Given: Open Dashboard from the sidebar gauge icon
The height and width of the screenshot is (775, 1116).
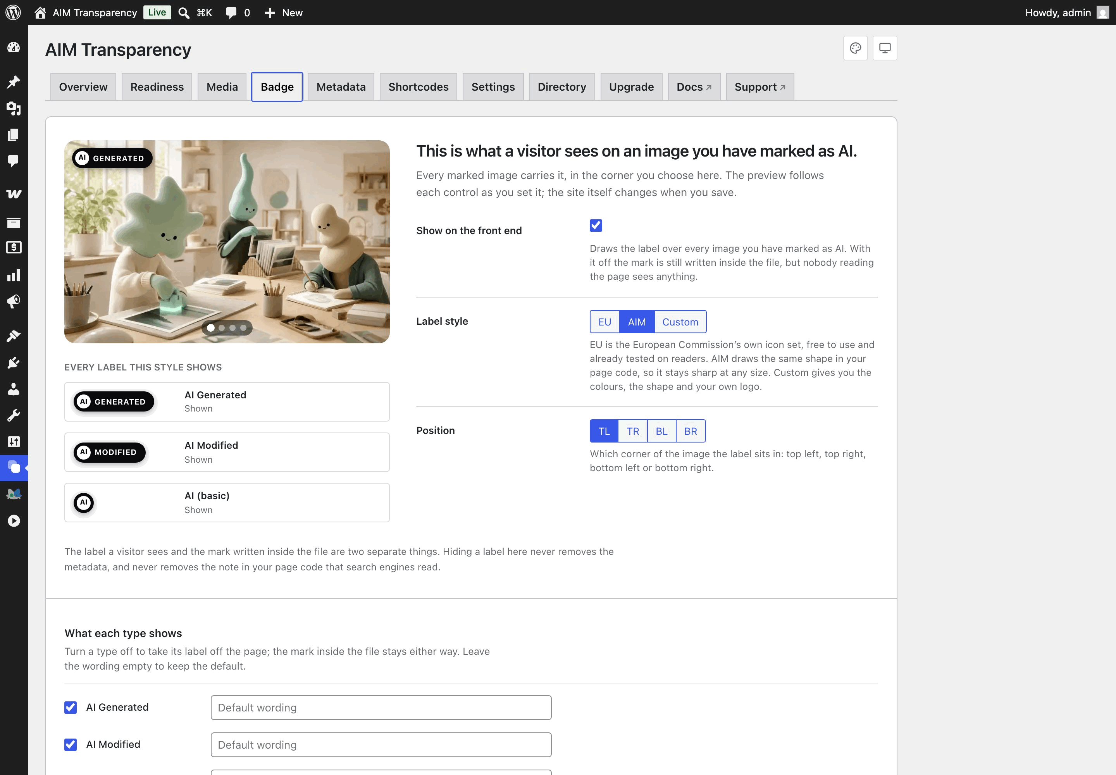Looking at the screenshot, I should point(14,47).
